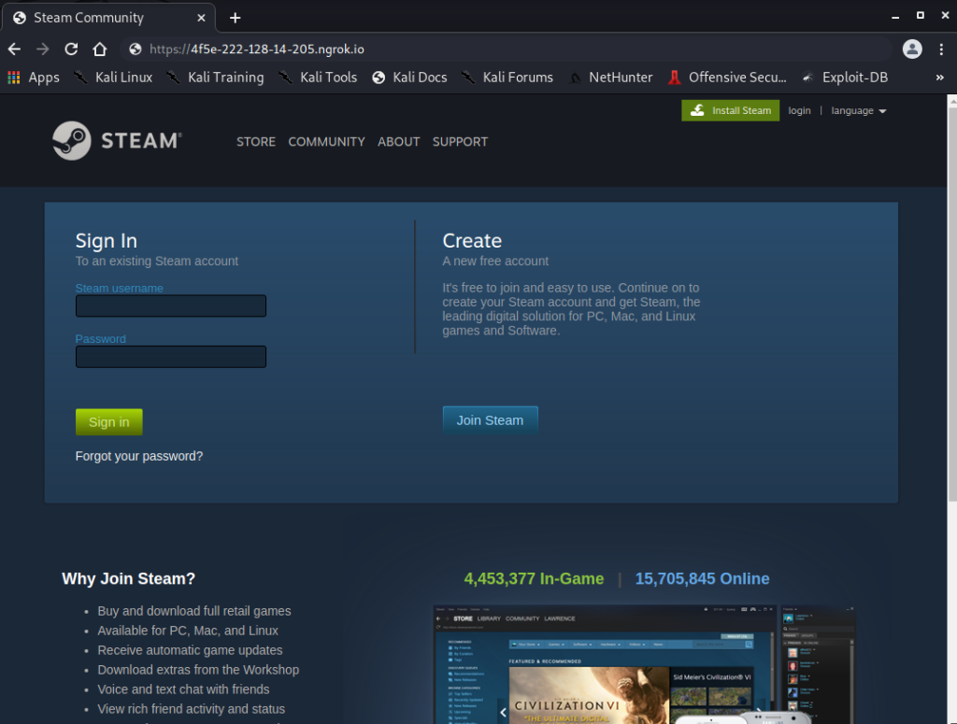Open the SUPPORT menu item

pos(460,141)
